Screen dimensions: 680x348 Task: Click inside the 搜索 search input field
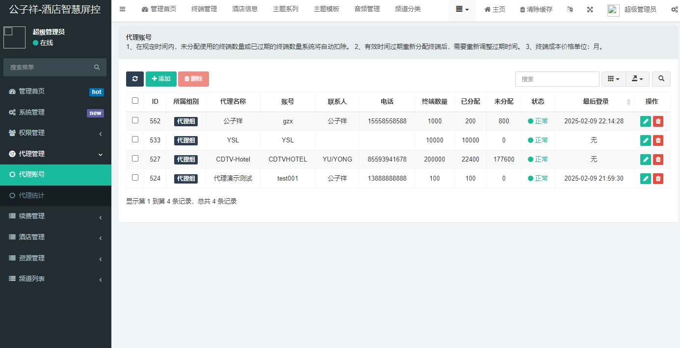click(x=557, y=79)
